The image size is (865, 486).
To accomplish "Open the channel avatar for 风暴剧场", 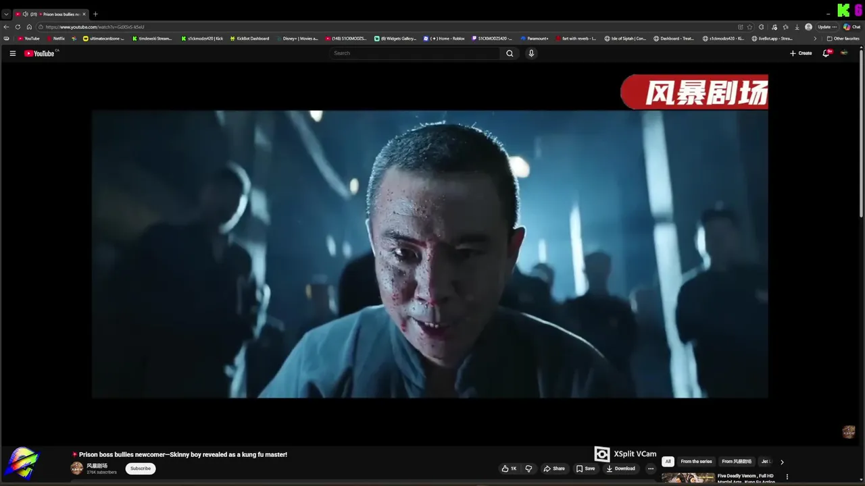I will (x=77, y=468).
